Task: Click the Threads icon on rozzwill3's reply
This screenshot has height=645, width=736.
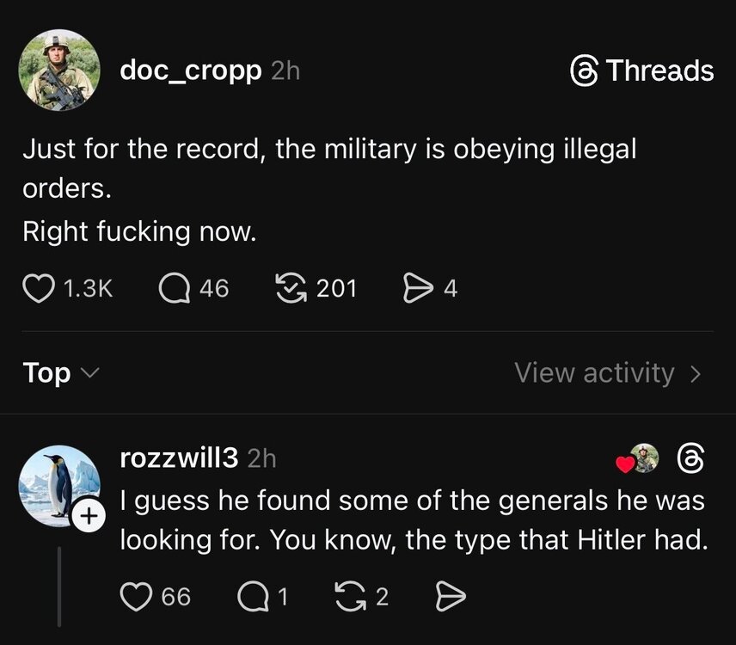Action: click(x=691, y=460)
